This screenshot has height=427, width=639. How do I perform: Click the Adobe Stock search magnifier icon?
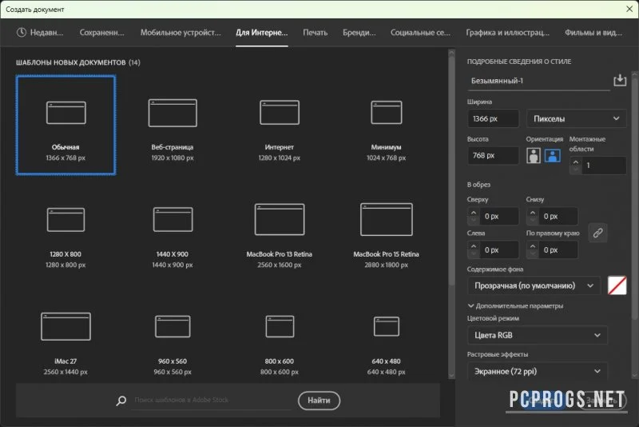coord(121,401)
